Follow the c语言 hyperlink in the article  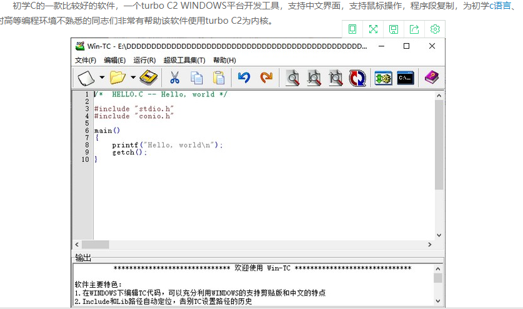click(x=500, y=6)
